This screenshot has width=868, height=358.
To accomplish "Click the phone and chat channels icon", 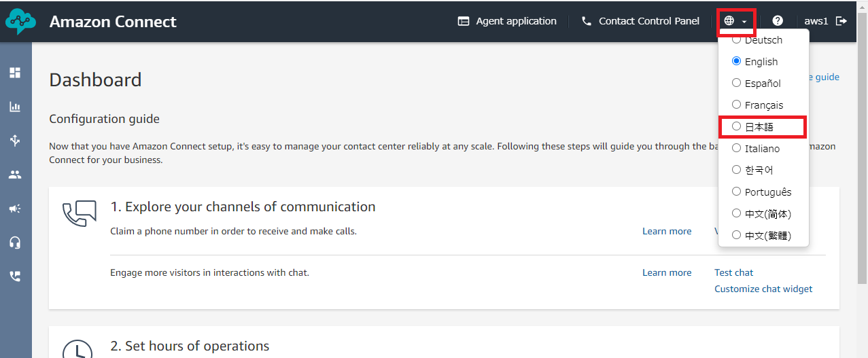I will (x=80, y=213).
